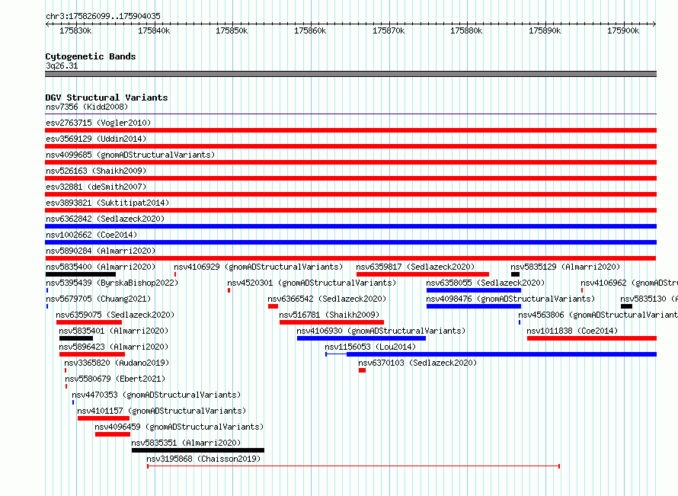Click the nsv7356 (Kidd2008) variant label
The image size is (678, 496).
click(x=87, y=107)
